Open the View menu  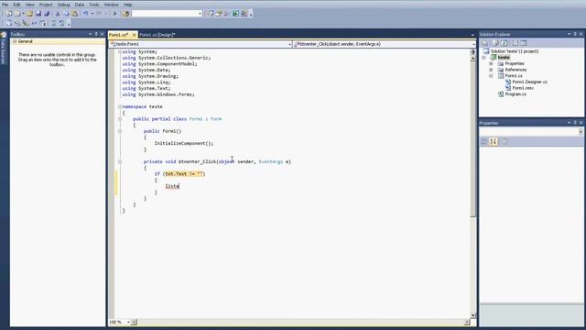click(x=30, y=5)
